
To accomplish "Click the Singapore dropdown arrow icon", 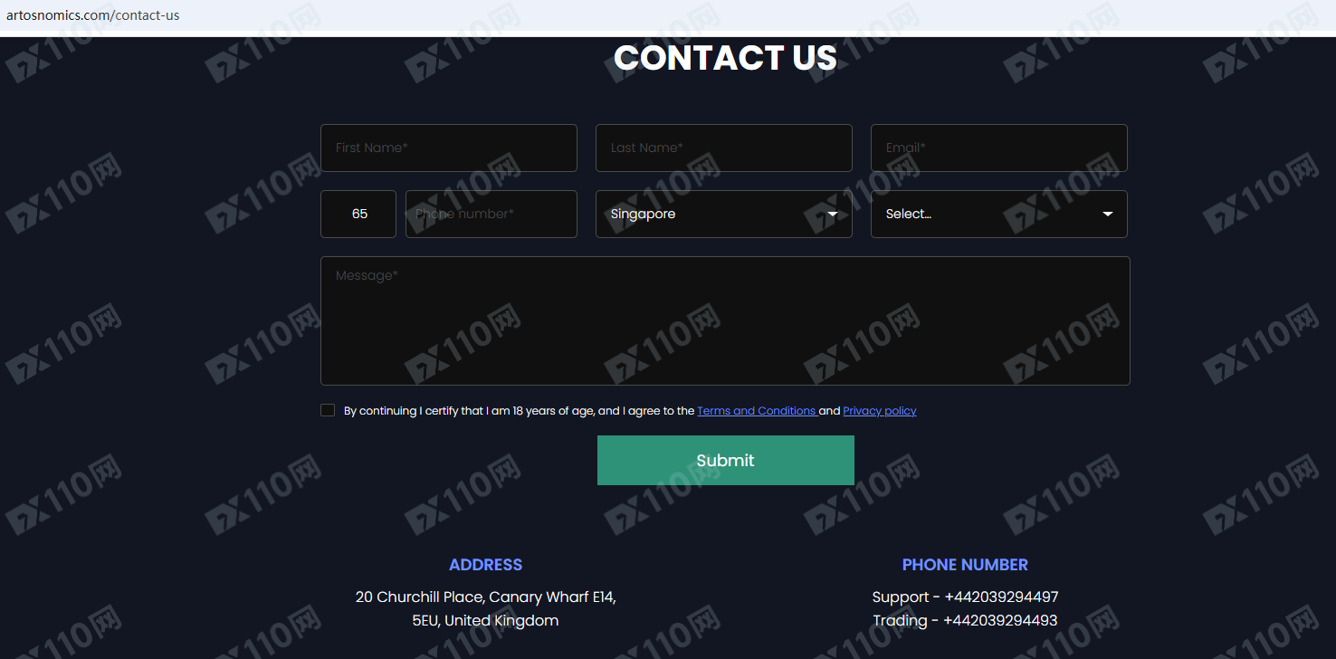I will coord(833,215).
